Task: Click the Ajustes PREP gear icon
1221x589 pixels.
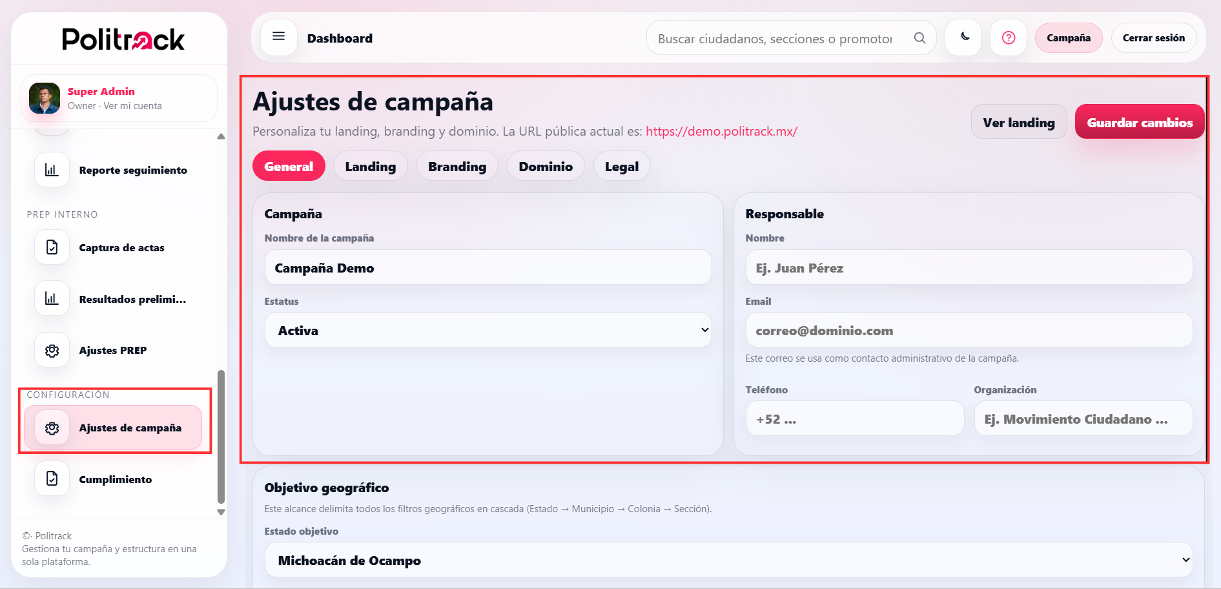Action: [x=51, y=349]
